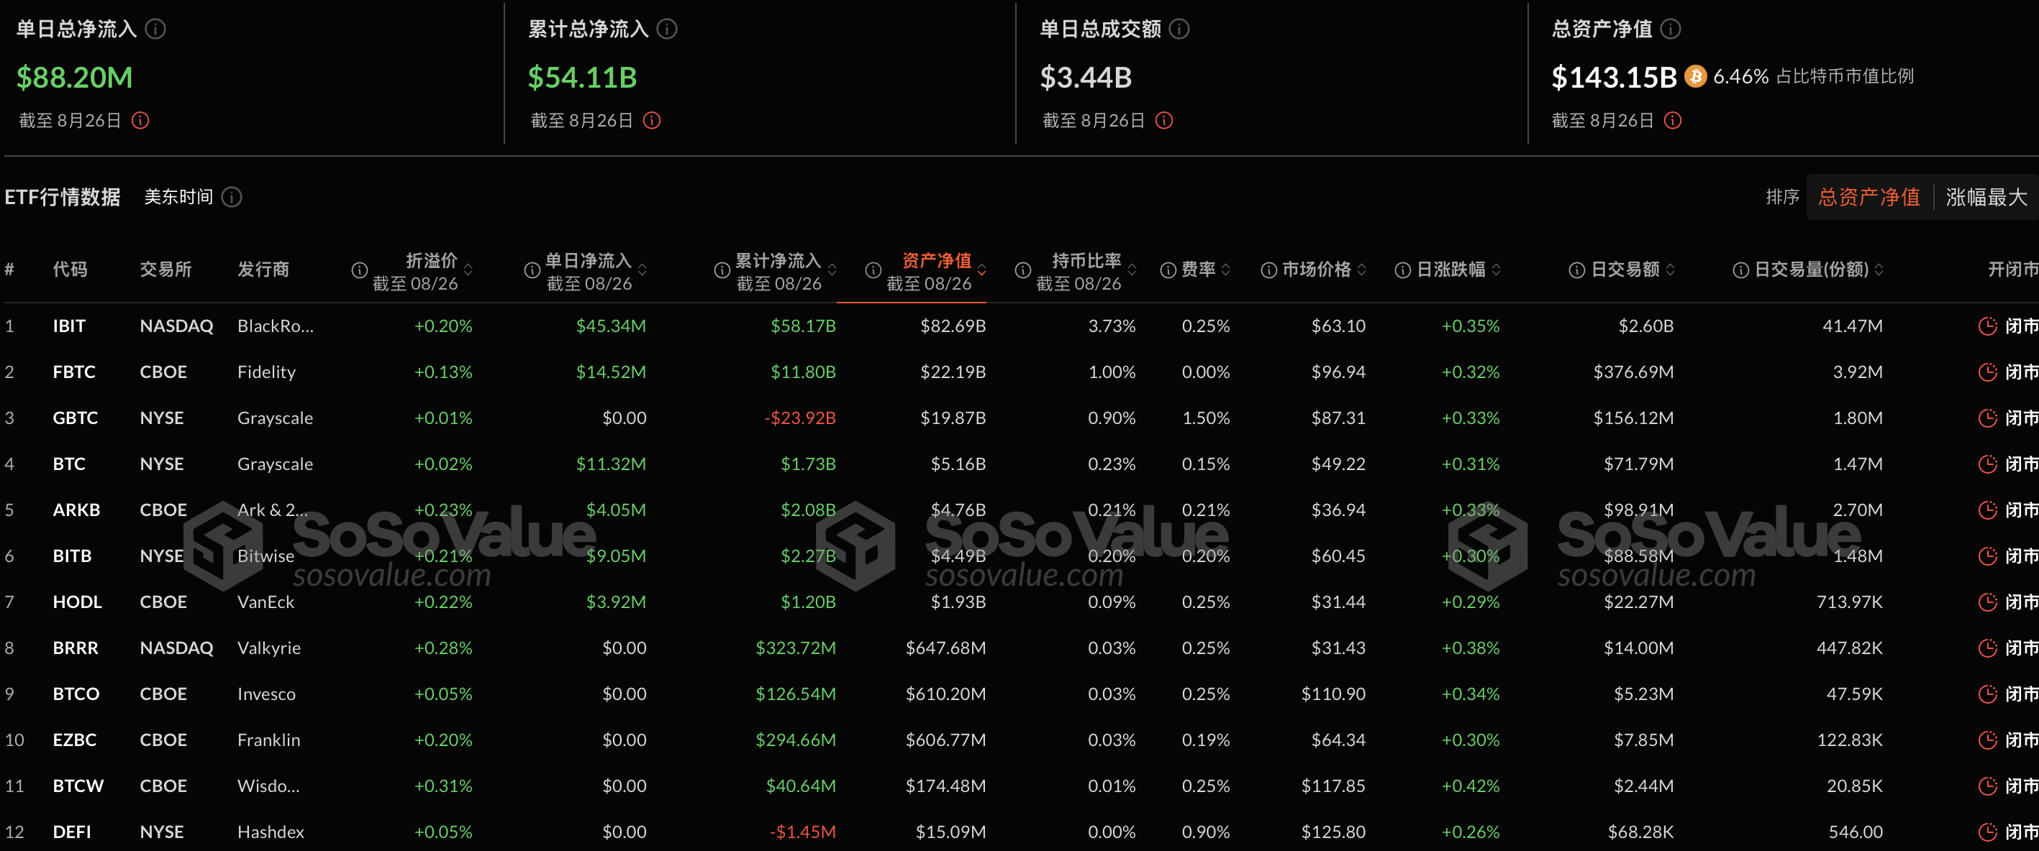Open the BITB ticker link
Image resolution: width=2039 pixels, height=851 pixels.
[x=72, y=556]
